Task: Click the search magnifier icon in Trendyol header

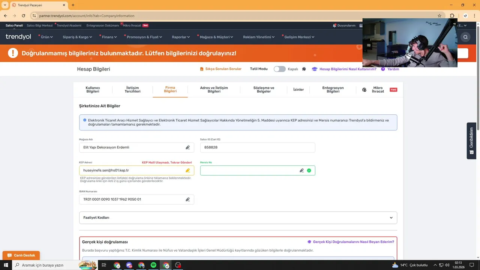Action: click(x=465, y=37)
